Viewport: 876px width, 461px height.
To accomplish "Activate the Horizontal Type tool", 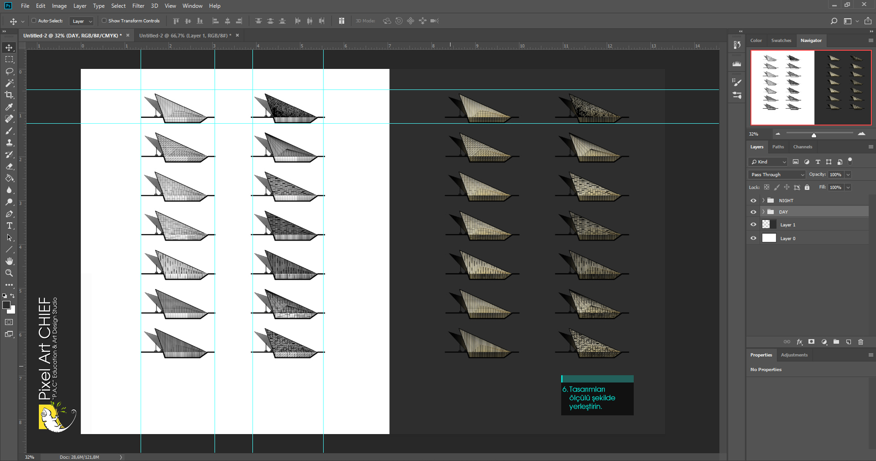I will coord(9,226).
